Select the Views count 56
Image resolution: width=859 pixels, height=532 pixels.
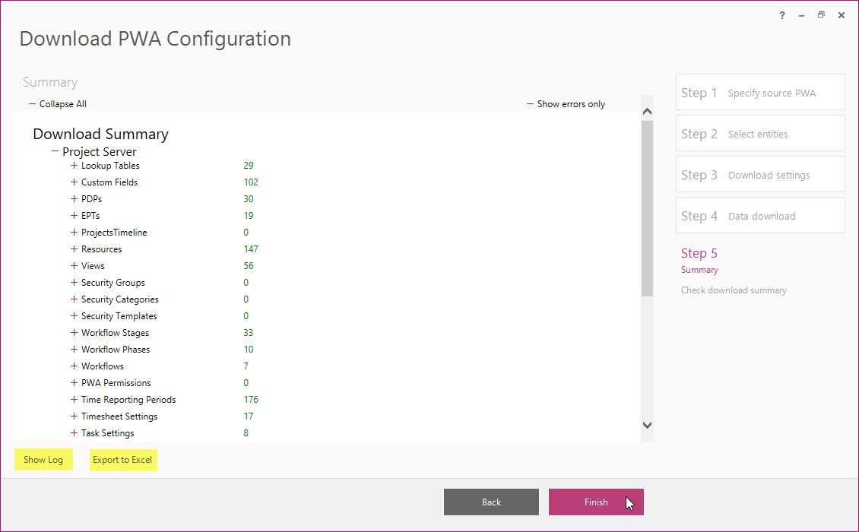coord(249,266)
